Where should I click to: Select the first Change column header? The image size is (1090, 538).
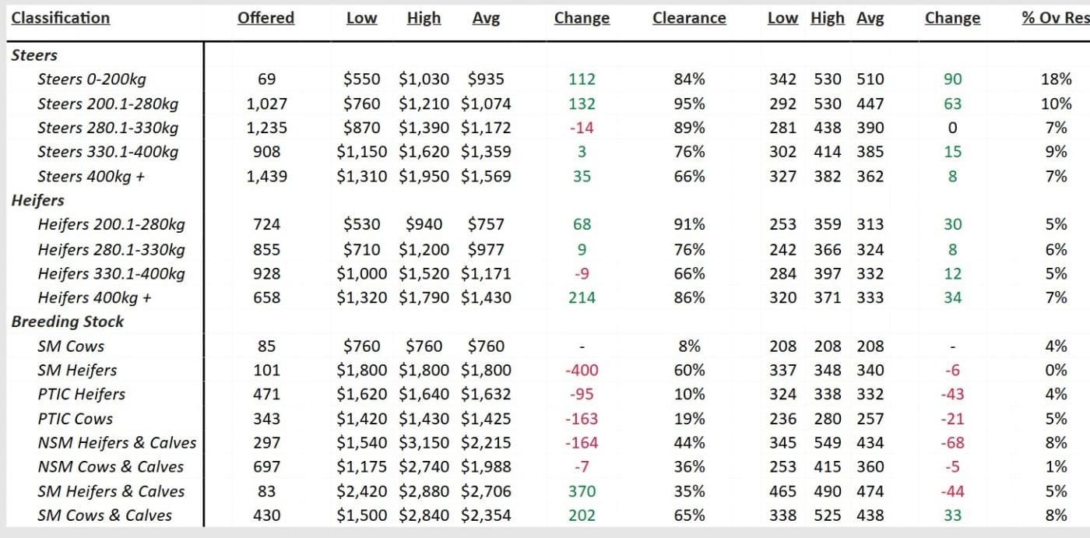click(x=582, y=18)
